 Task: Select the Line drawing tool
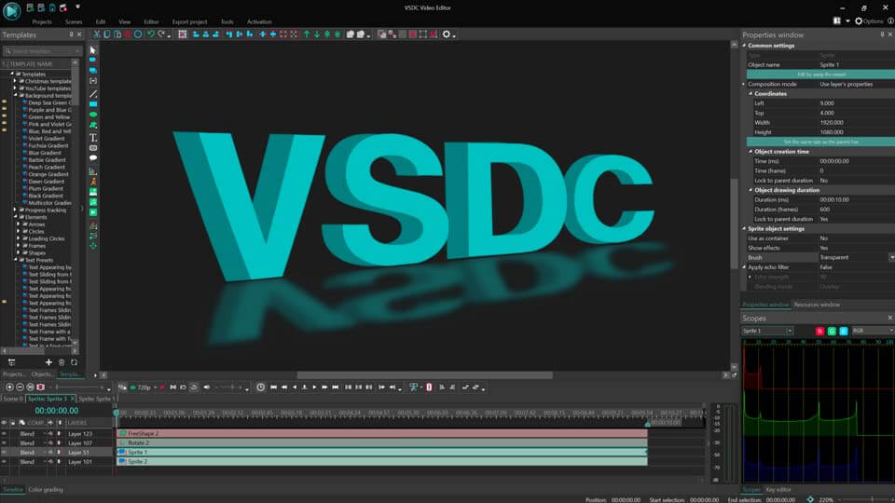pos(93,93)
